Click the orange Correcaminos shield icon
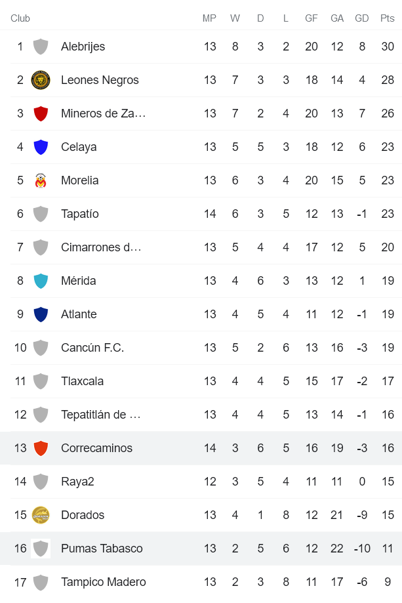 [x=41, y=448]
